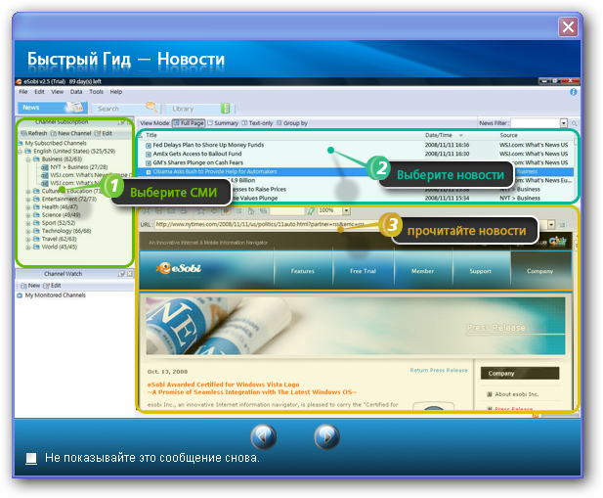Open the Data menu
This screenshot has height=498, width=603.
click(x=76, y=92)
